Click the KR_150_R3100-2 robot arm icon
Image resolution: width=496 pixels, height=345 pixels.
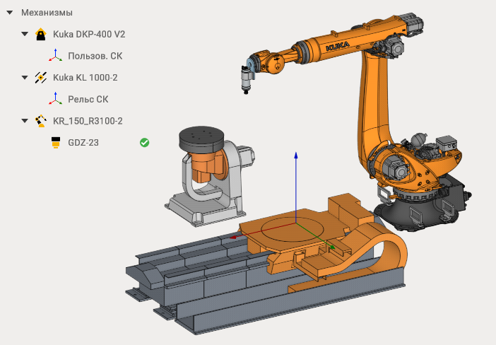click(41, 121)
